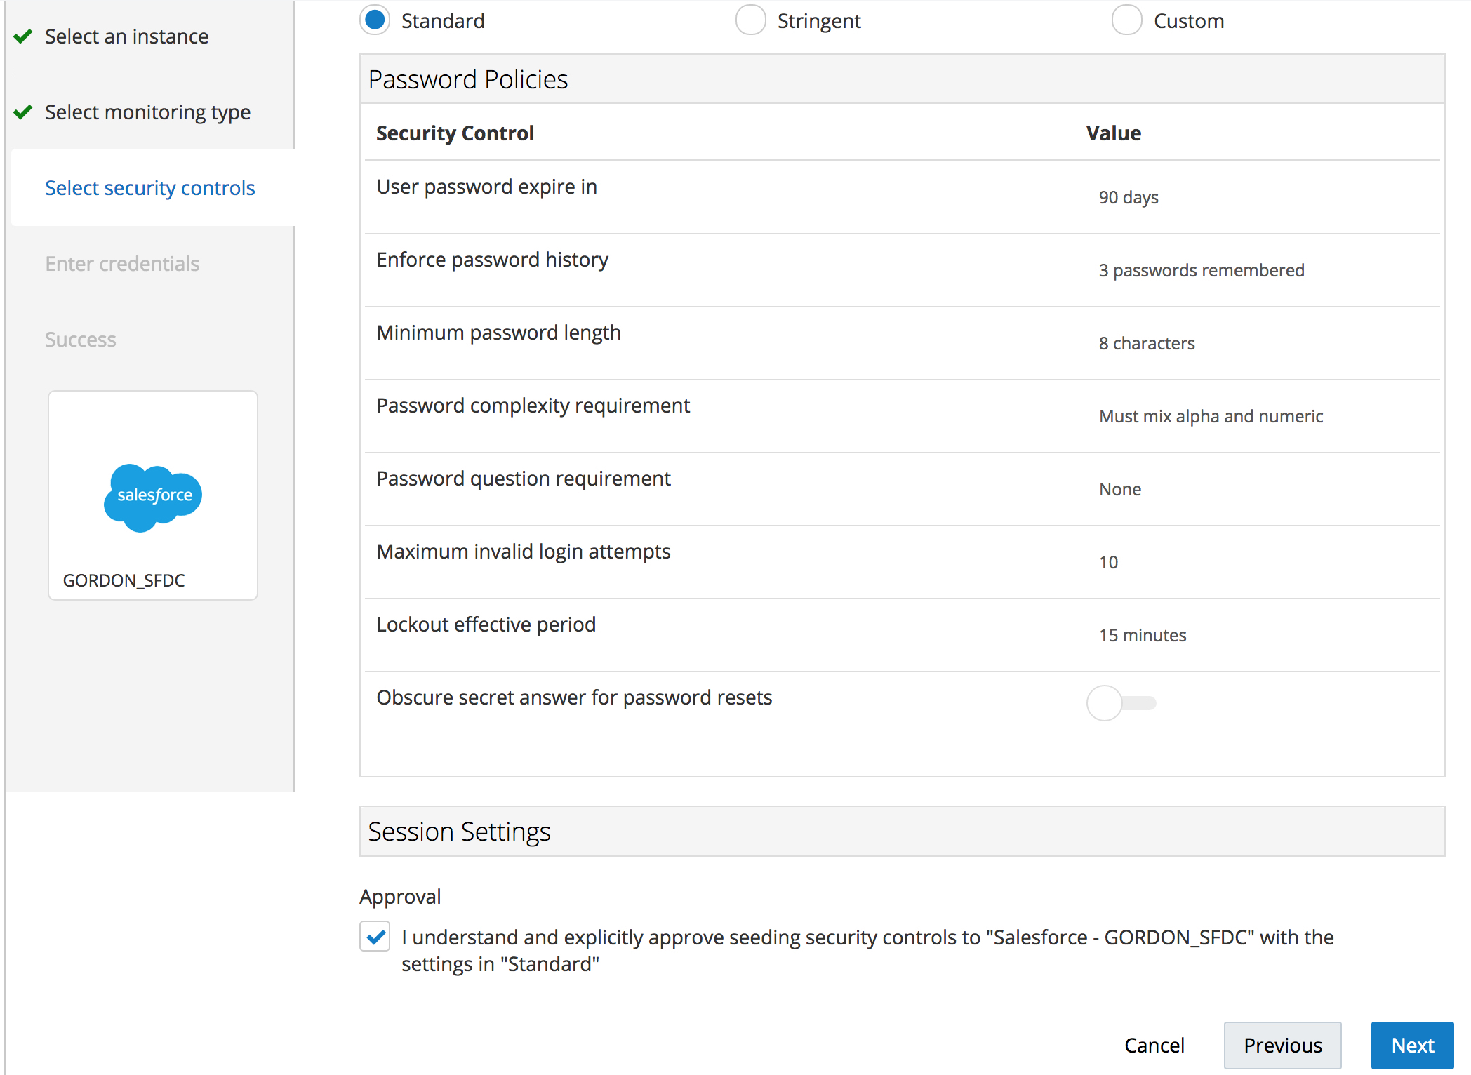
Task: Click the Password Policies section header
Action: tap(902, 79)
